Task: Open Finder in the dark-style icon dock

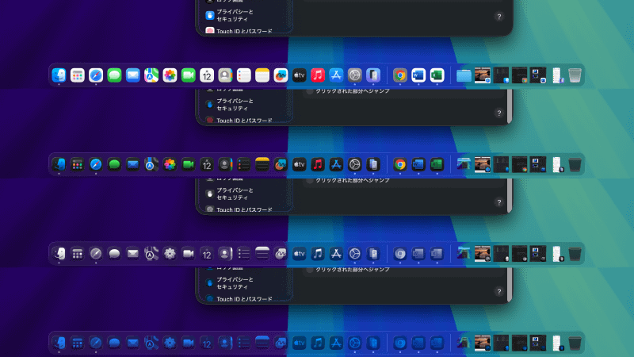Action: click(59, 164)
